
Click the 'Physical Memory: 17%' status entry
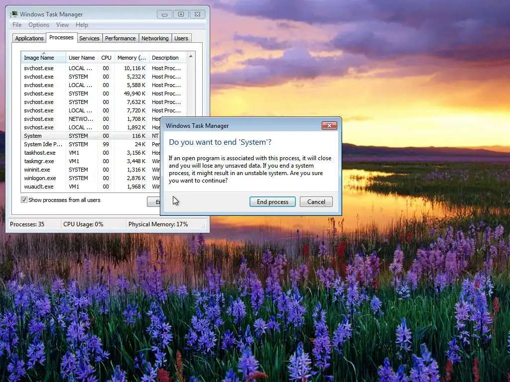(x=158, y=224)
